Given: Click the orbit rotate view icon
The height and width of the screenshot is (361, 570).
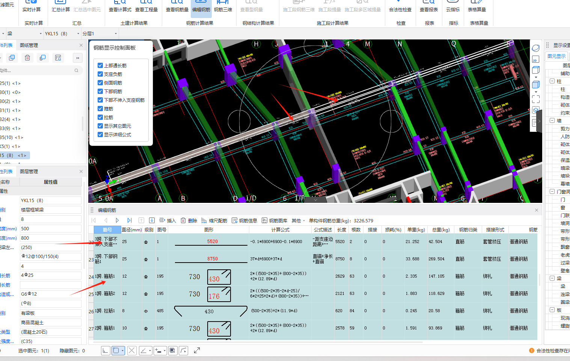Looking at the screenshot, I should coord(535,48).
